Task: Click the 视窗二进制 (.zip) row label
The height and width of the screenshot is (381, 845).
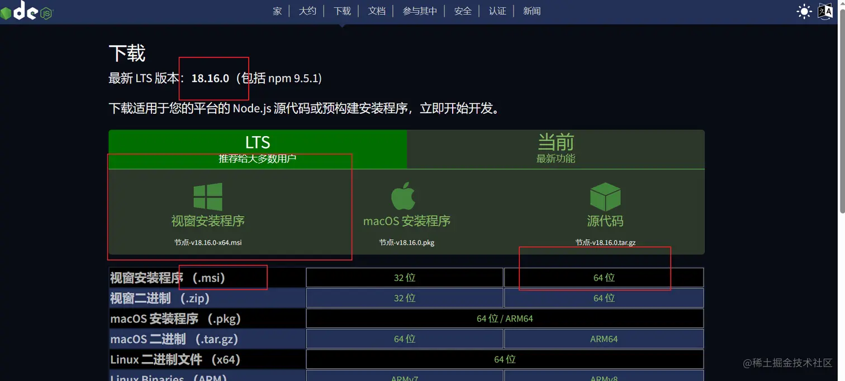Action: point(160,298)
